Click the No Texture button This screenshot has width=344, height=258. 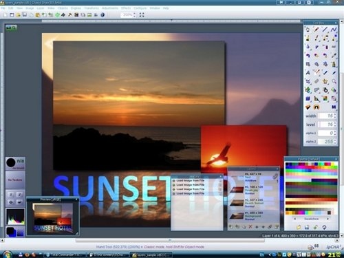[15, 180]
